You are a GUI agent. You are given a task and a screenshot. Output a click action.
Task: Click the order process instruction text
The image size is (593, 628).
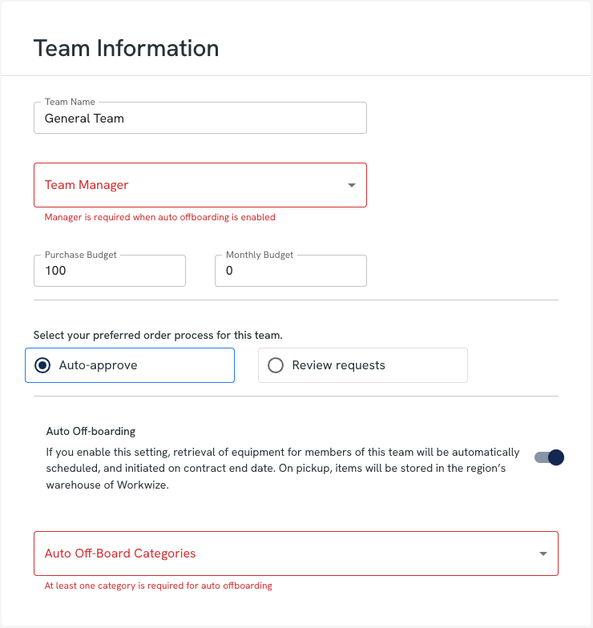coord(158,335)
